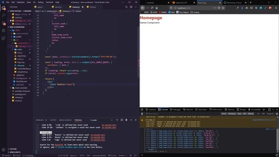Viewport: 279px width, 157px height.
Task: Switch to Problems panel tab
Action: (x=41, y=120)
